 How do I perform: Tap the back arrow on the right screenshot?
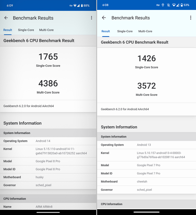(104, 18)
